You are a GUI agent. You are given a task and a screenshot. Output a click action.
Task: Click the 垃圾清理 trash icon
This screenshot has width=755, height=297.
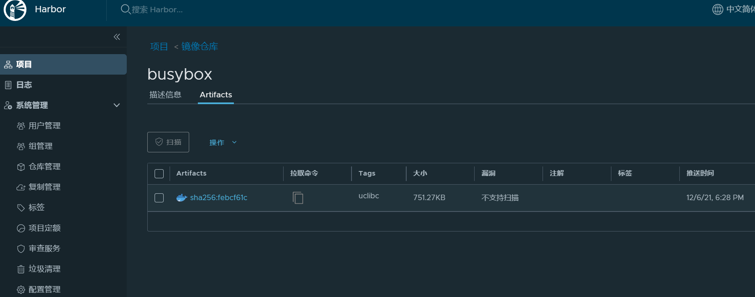(21, 269)
